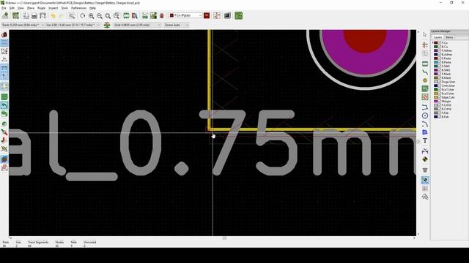469x263 pixels.
Task: Select the Draw line tool
Action: pyautogui.click(x=425, y=107)
